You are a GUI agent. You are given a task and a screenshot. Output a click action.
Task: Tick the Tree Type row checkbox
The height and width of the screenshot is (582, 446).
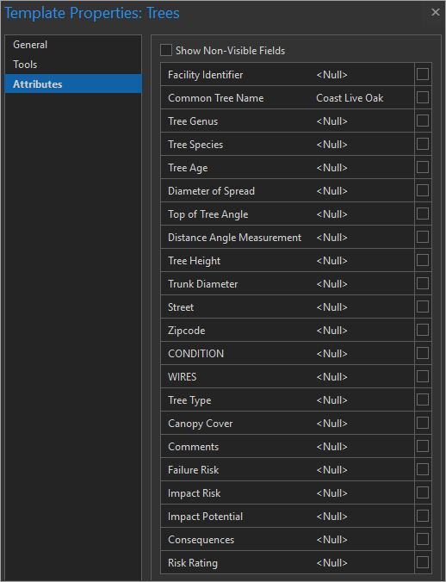[423, 399]
